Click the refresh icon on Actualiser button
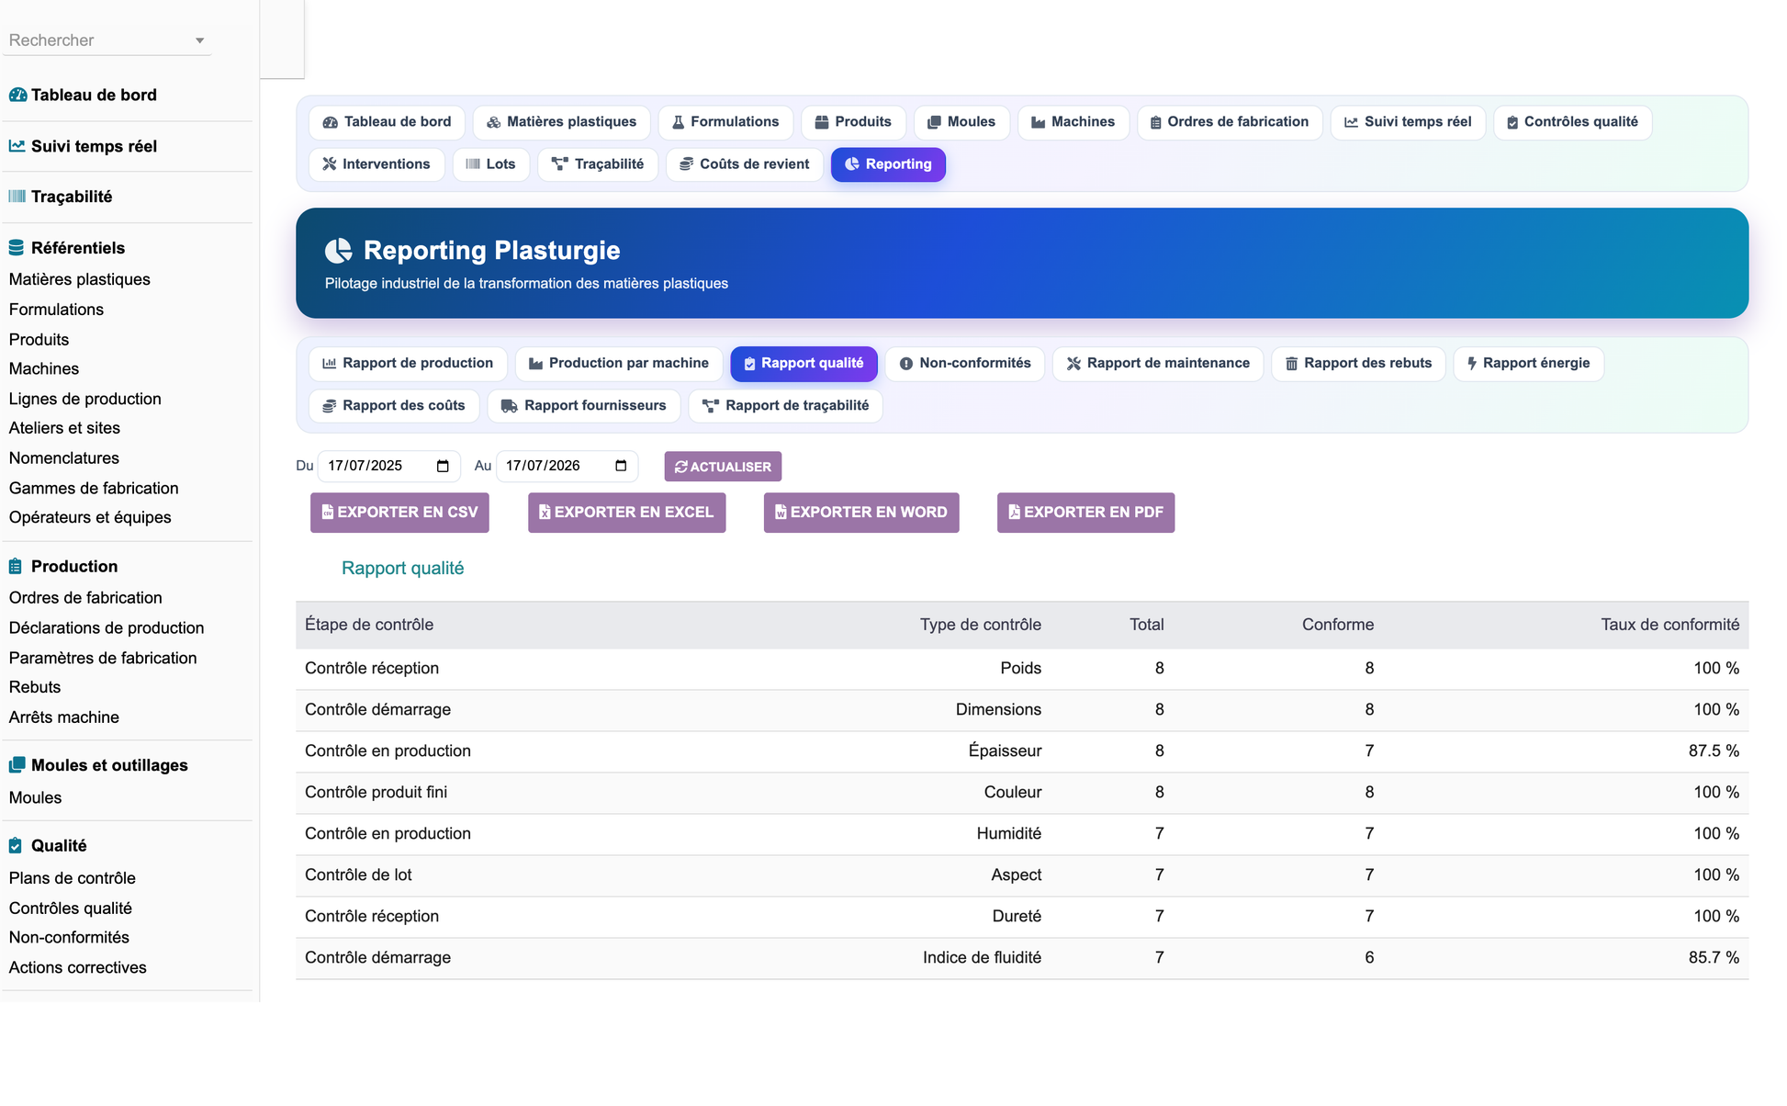Viewport: 1787px width, 1106px height. tap(681, 467)
